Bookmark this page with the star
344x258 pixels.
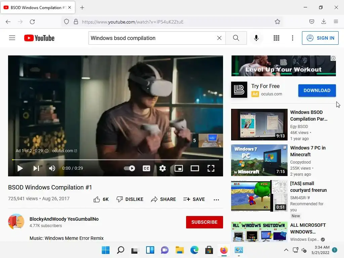[x=277, y=22]
